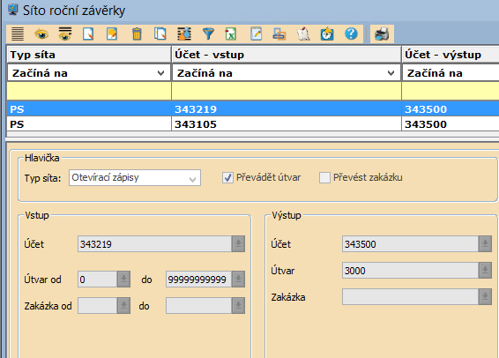Open the funnel filter tool
Screen dimensions: 499x358
(208, 34)
